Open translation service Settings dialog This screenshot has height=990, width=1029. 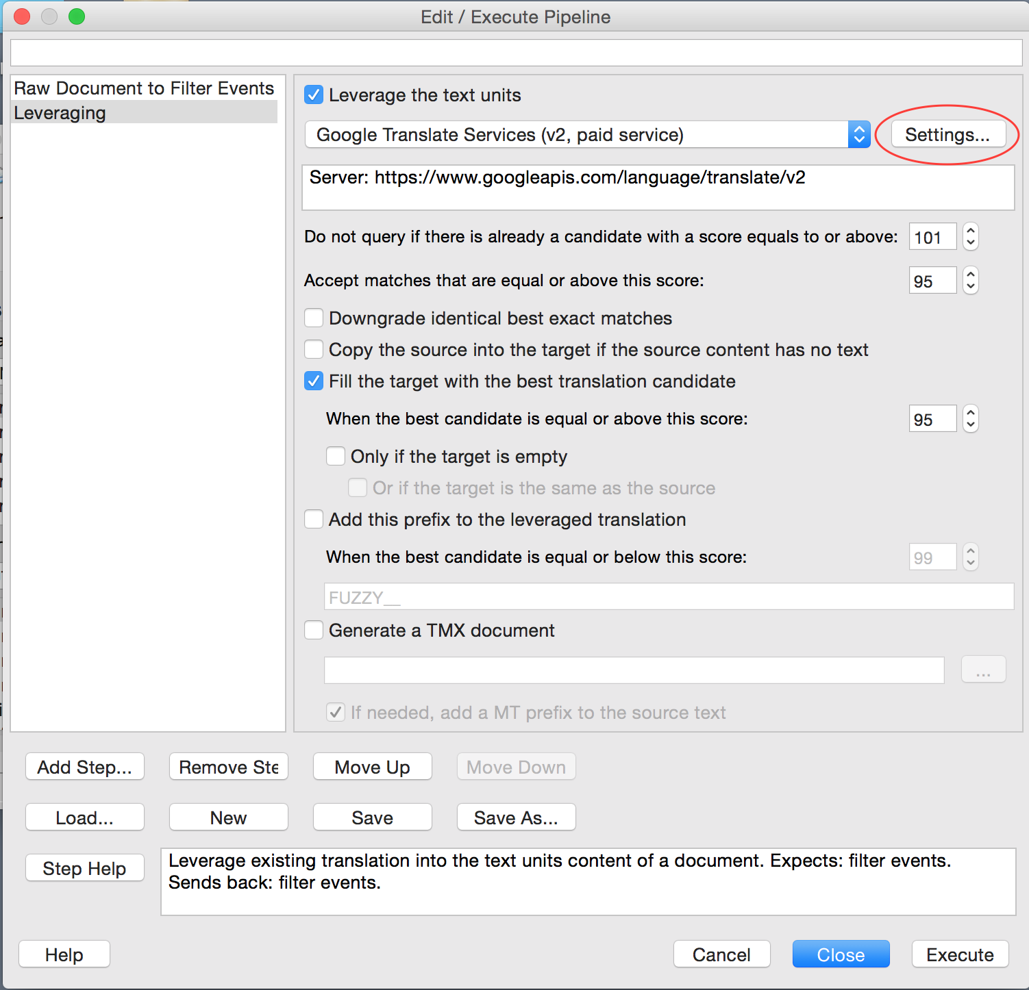point(947,134)
